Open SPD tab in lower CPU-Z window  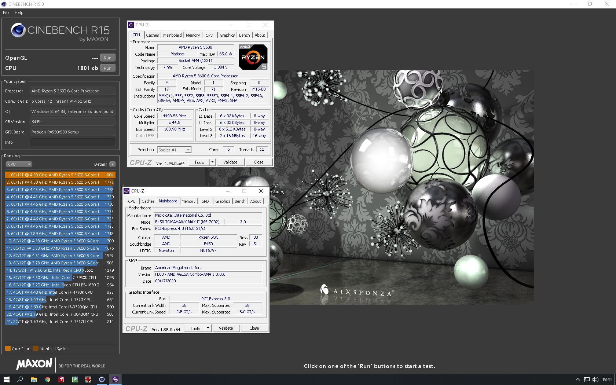205,201
